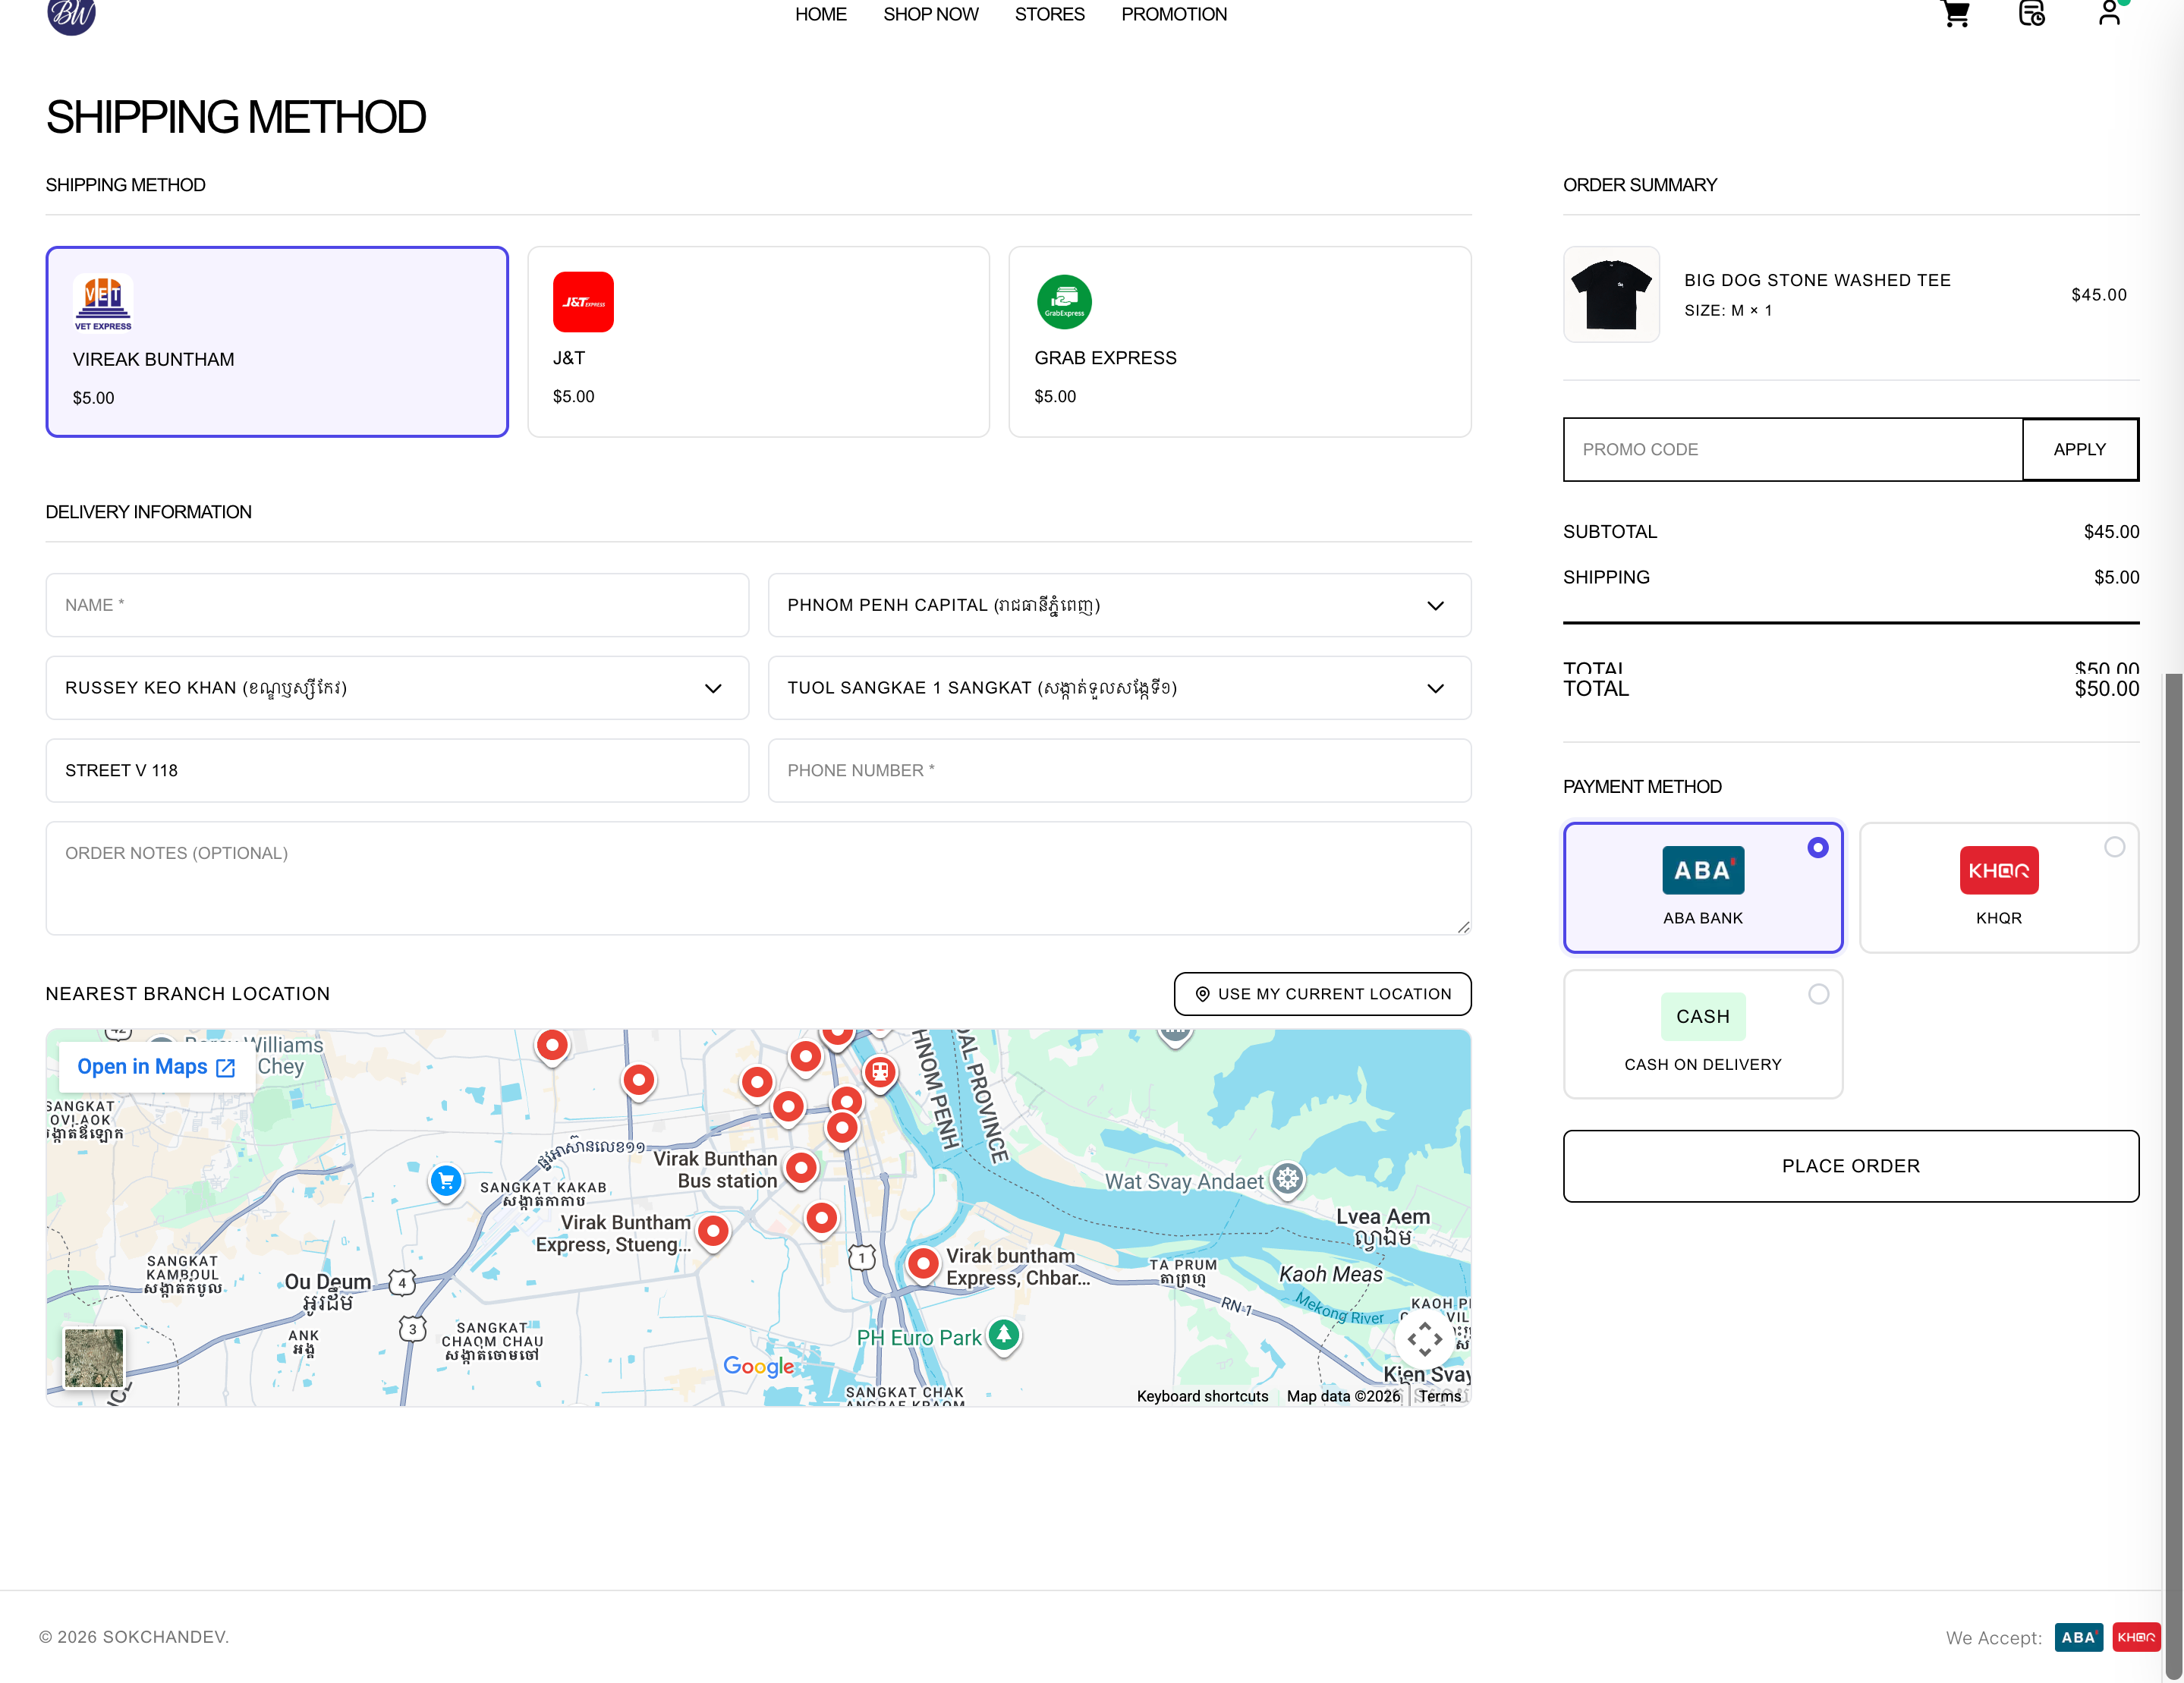Go to HOME menu item
This screenshot has height=1683, width=2184.
tap(820, 14)
